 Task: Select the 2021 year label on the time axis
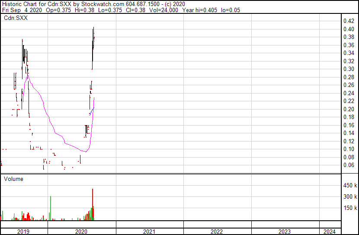coord(149,232)
